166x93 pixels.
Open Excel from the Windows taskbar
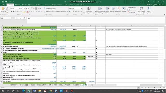coord(29,91)
